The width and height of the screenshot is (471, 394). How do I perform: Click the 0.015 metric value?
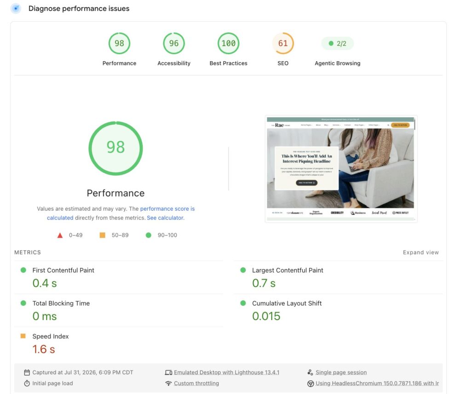pos(266,316)
